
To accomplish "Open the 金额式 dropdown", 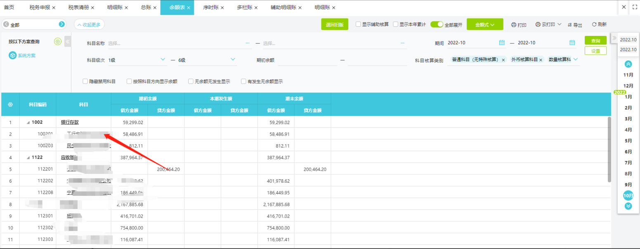I will pos(485,25).
